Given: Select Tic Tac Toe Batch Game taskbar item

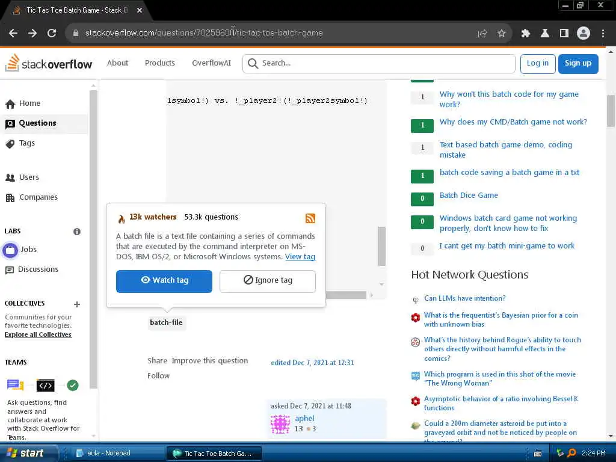Looking at the screenshot, I should (214, 454).
